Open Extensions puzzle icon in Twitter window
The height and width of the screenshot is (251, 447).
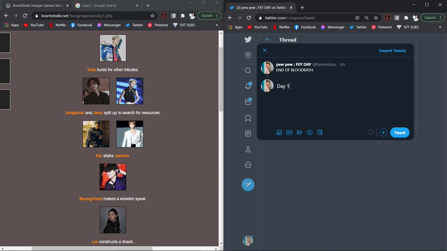point(406,17)
